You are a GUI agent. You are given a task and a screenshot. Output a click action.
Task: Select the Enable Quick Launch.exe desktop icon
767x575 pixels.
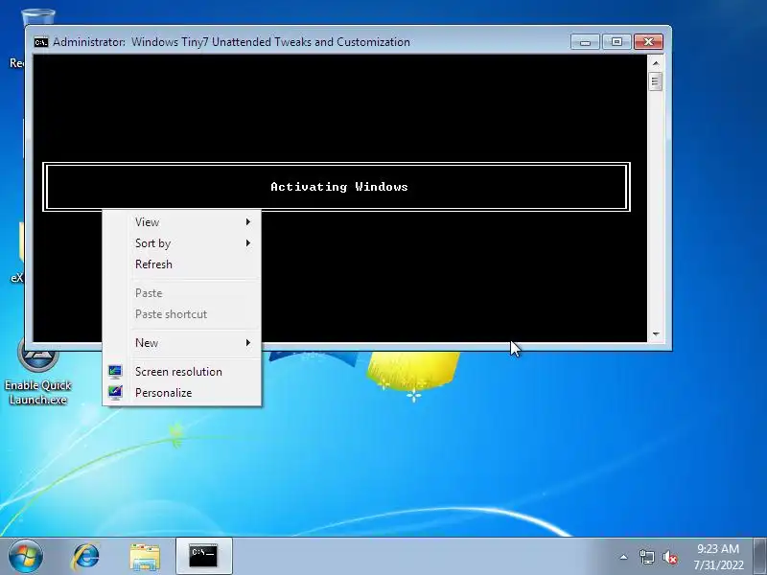pyautogui.click(x=38, y=373)
